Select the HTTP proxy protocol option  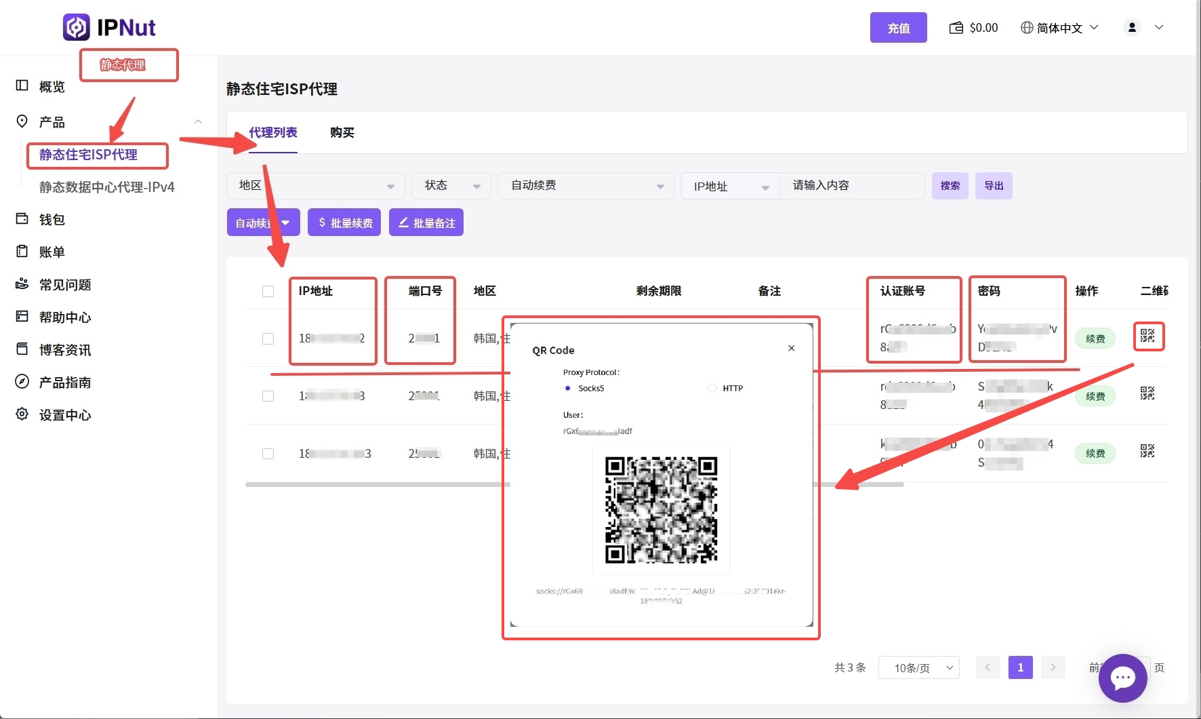point(712,389)
